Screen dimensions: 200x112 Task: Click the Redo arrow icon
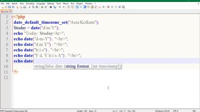(x=46, y=7)
